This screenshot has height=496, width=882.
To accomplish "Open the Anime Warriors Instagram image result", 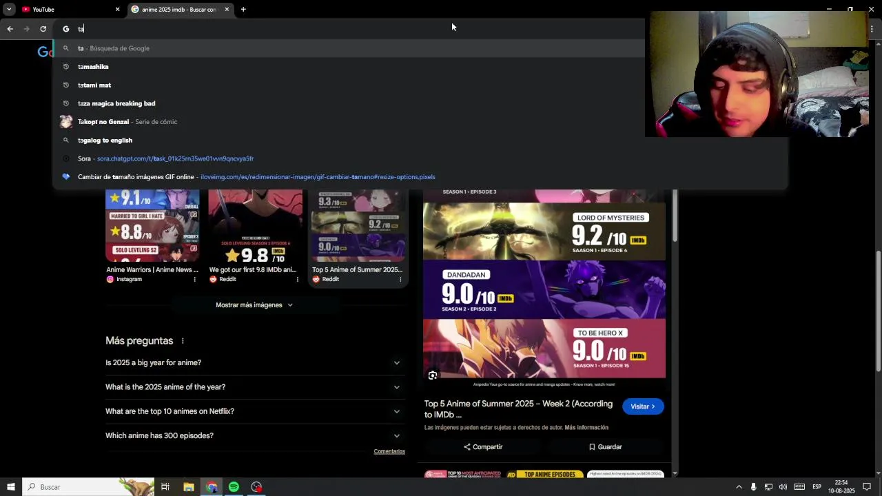I will (152, 226).
